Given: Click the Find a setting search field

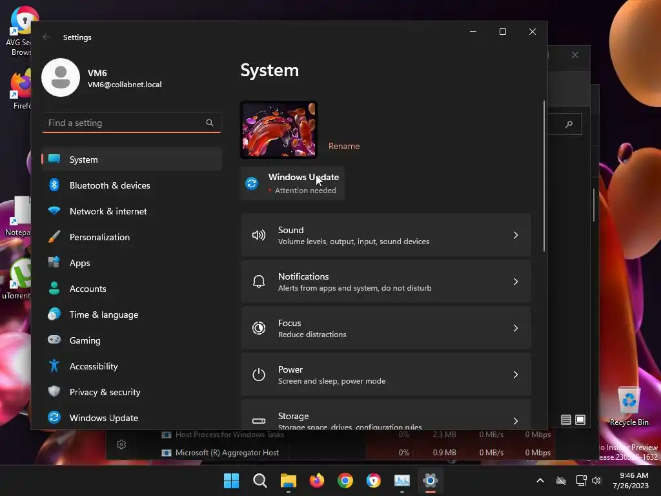Looking at the screenshot, I should [132, 123].
